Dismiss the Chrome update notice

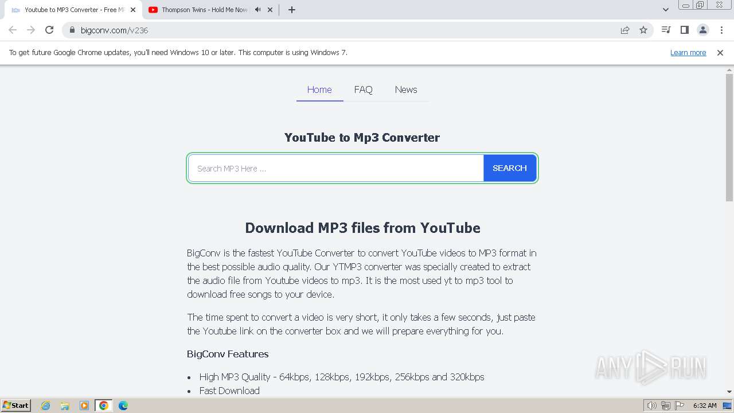(720, 53)
